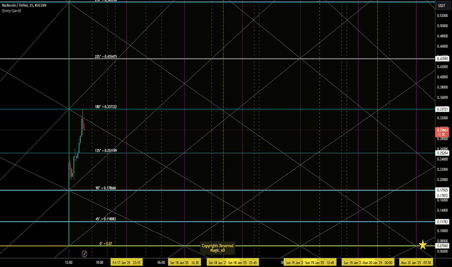The height and width of the screenshot is (267, 452).
Task: Select the 90° = 0.178666 level label
Action: pos(106,188)
